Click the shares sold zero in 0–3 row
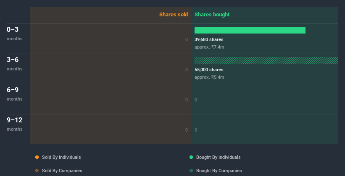The width and height of the screenshot is (345, 176). [x=187, y=39]
